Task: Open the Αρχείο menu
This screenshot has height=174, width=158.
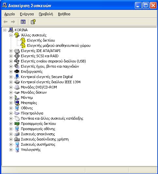Action: tap(9, 14)
